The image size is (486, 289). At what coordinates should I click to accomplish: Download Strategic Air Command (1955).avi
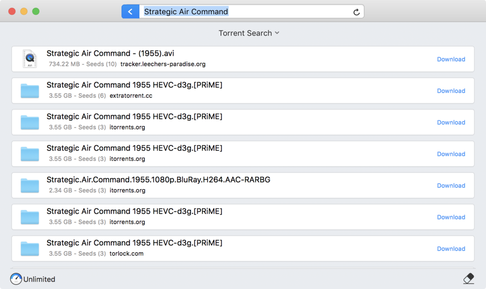tap(451, 59)
